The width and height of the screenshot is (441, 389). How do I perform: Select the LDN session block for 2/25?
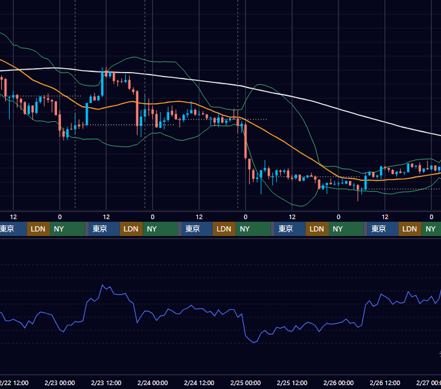coord(317,229)
